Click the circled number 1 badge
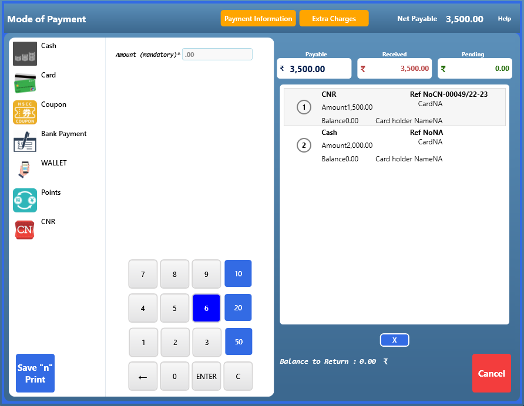 304,107
